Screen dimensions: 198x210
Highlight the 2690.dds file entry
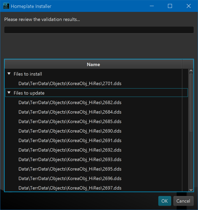click(x=70, y=131)
